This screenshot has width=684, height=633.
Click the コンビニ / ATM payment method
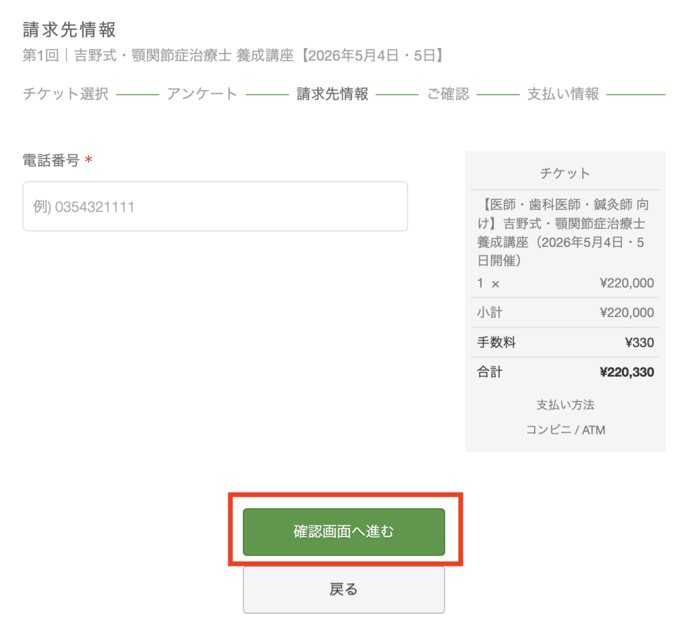565,430
